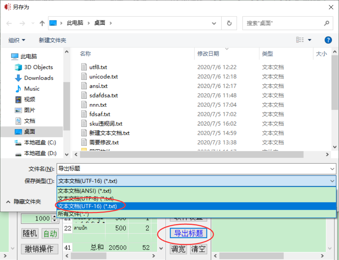The height and width of the screenshot is (260, 339).
Task: Click the blue help question mark icon
Action: click(328, 40)
